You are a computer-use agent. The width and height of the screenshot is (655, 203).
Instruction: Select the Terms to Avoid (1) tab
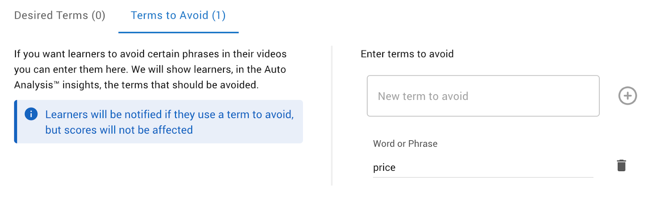coord(178,15)
